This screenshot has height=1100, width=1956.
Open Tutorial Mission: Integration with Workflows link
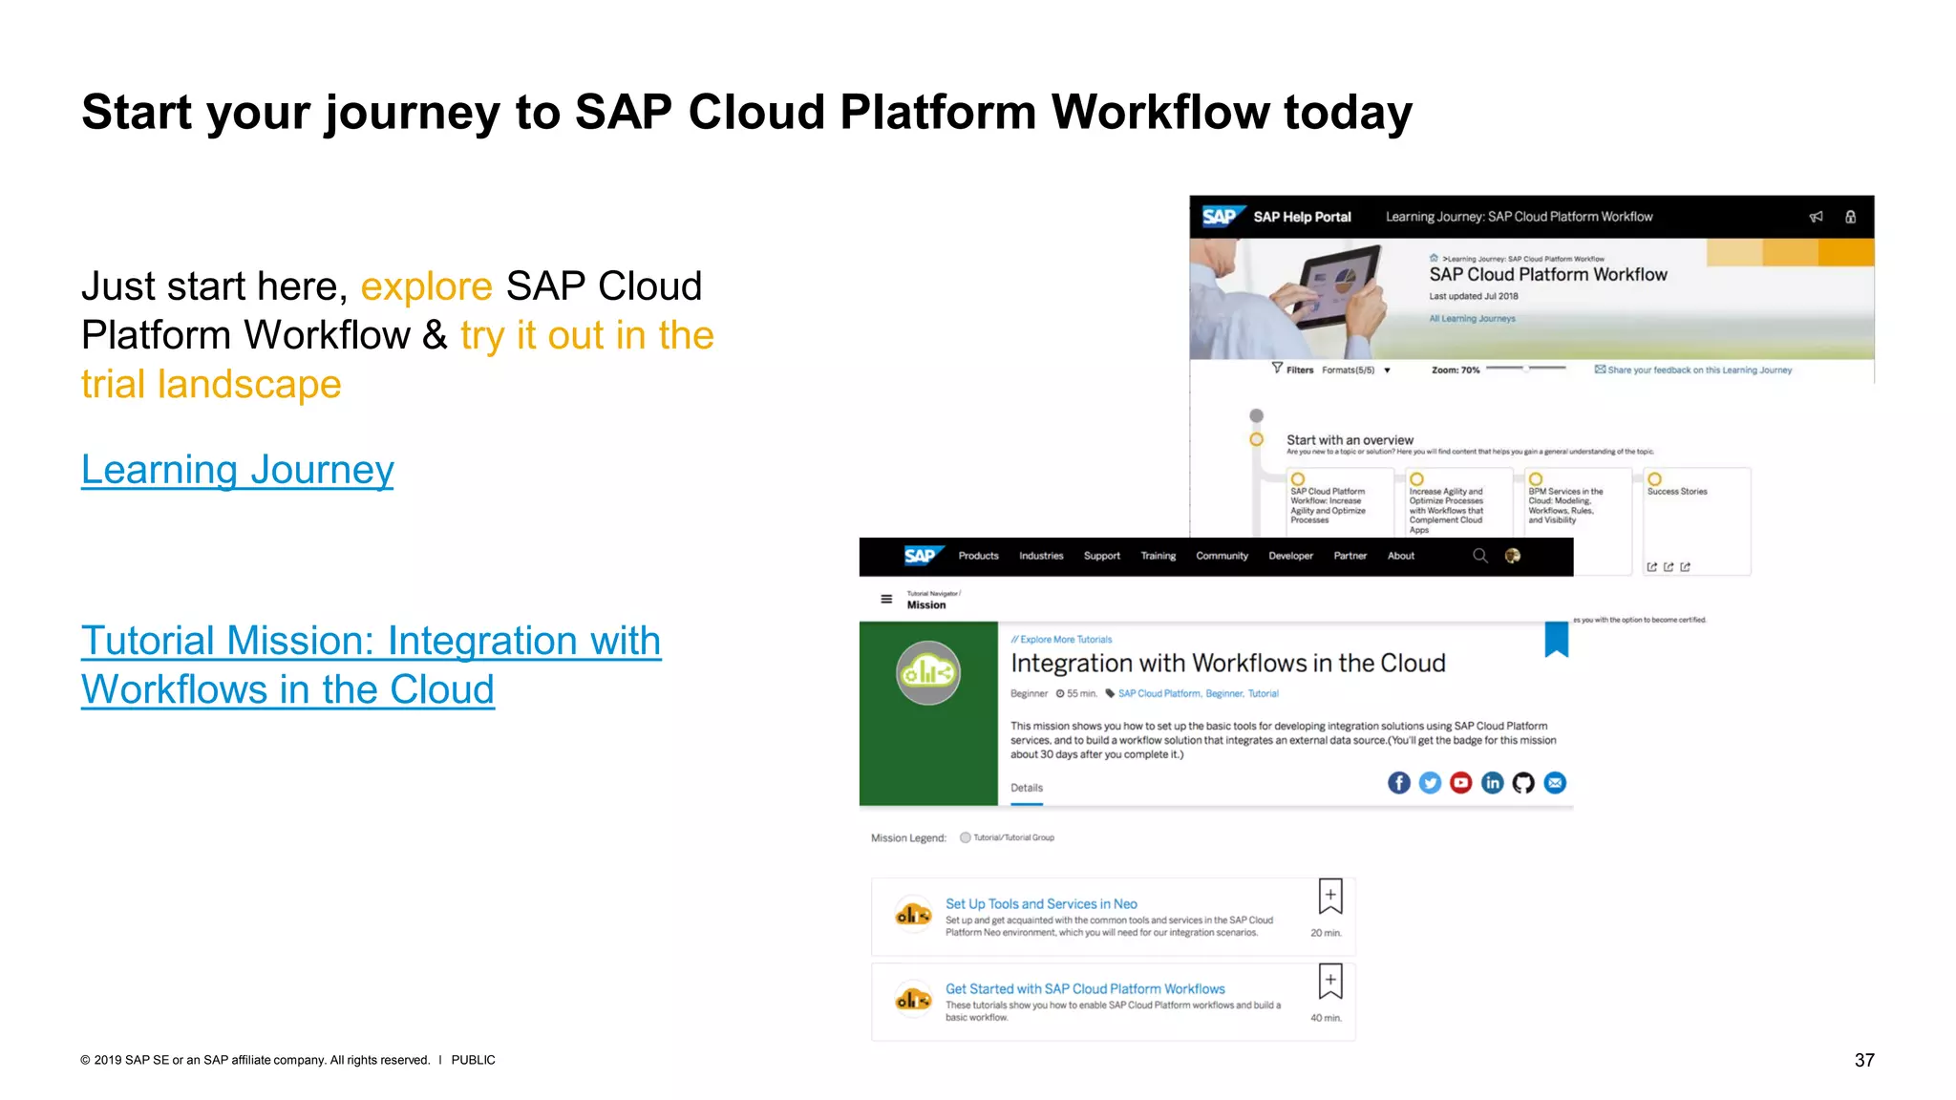point(371,665)
